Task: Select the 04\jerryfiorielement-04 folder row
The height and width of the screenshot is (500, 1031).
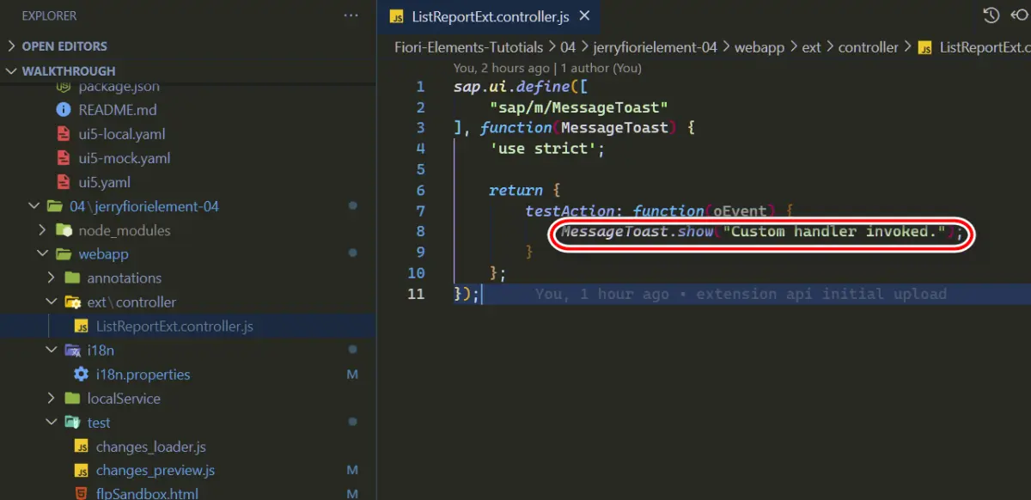Action: (x=188, y=206)
